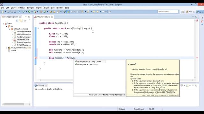The width and height of the screenshot is (204, 114).
Task: Minimize the Package Explorer view
Action: (x=25, y=16)
